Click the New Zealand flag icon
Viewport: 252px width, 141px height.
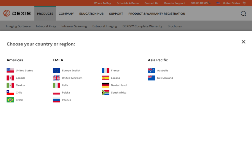coord(151,78)
